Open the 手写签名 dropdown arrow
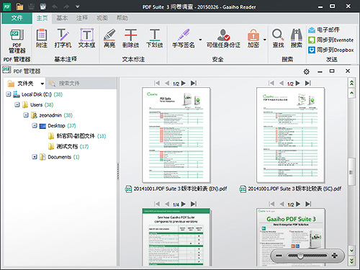 click(200, 40)
